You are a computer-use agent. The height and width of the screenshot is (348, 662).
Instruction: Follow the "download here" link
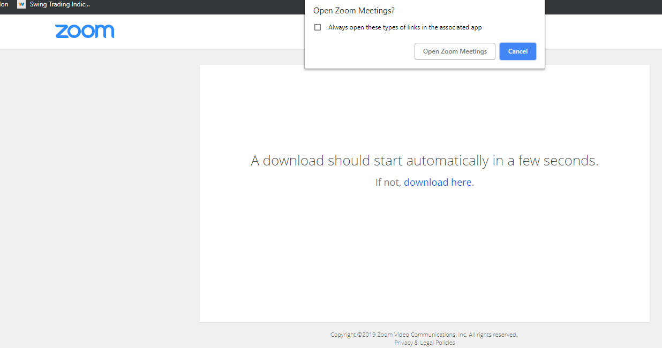pos(438,183)
